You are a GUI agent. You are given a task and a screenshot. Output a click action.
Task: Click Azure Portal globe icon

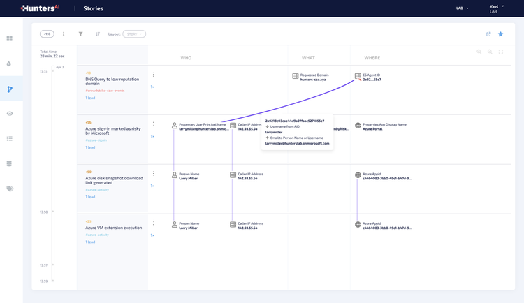pyautogui.click(x=358, y=126)
